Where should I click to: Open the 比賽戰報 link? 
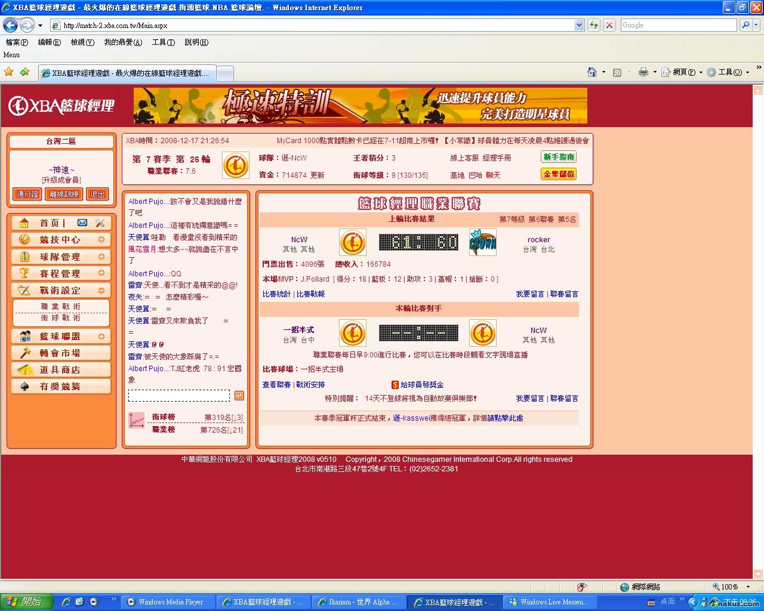coord(310,294)
